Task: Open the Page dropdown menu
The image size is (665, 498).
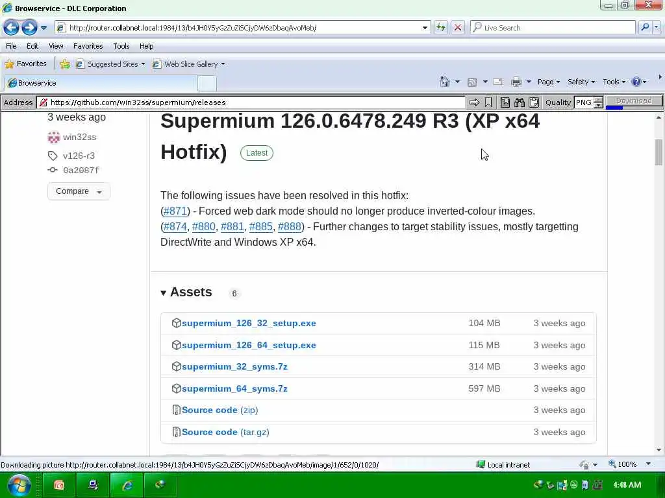Action: coord(548,82)
